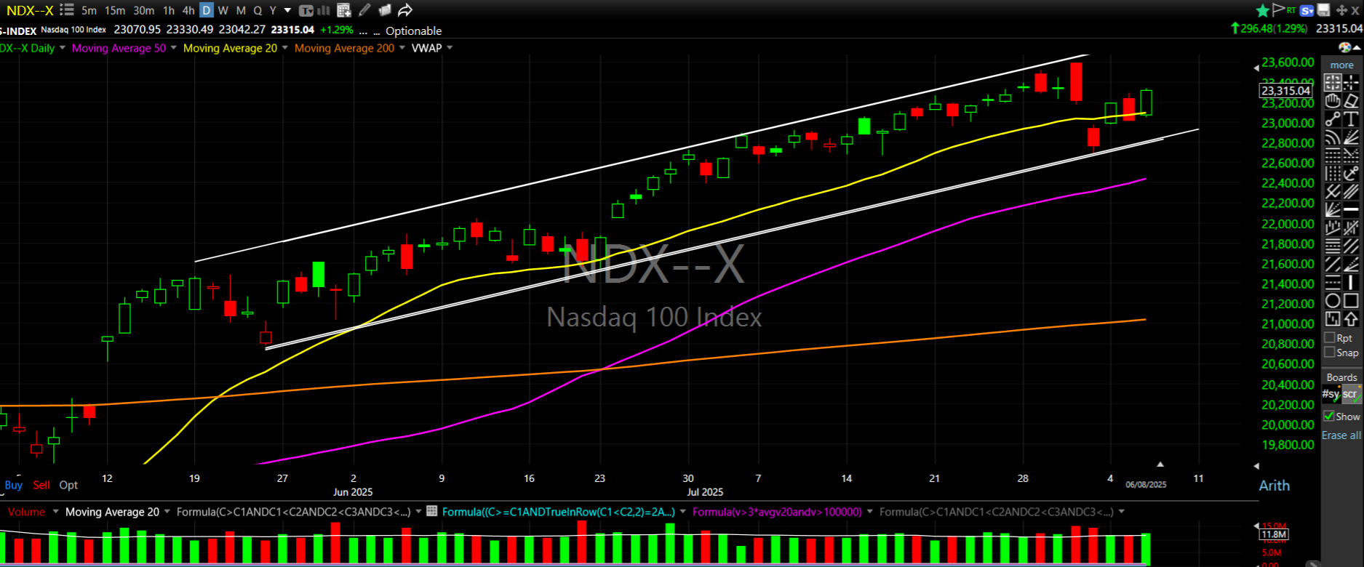The width and height of the screenshot is (1364, 567).
Task: Open the Moving Average 200 dropdown
Action: tap(402, 48)
